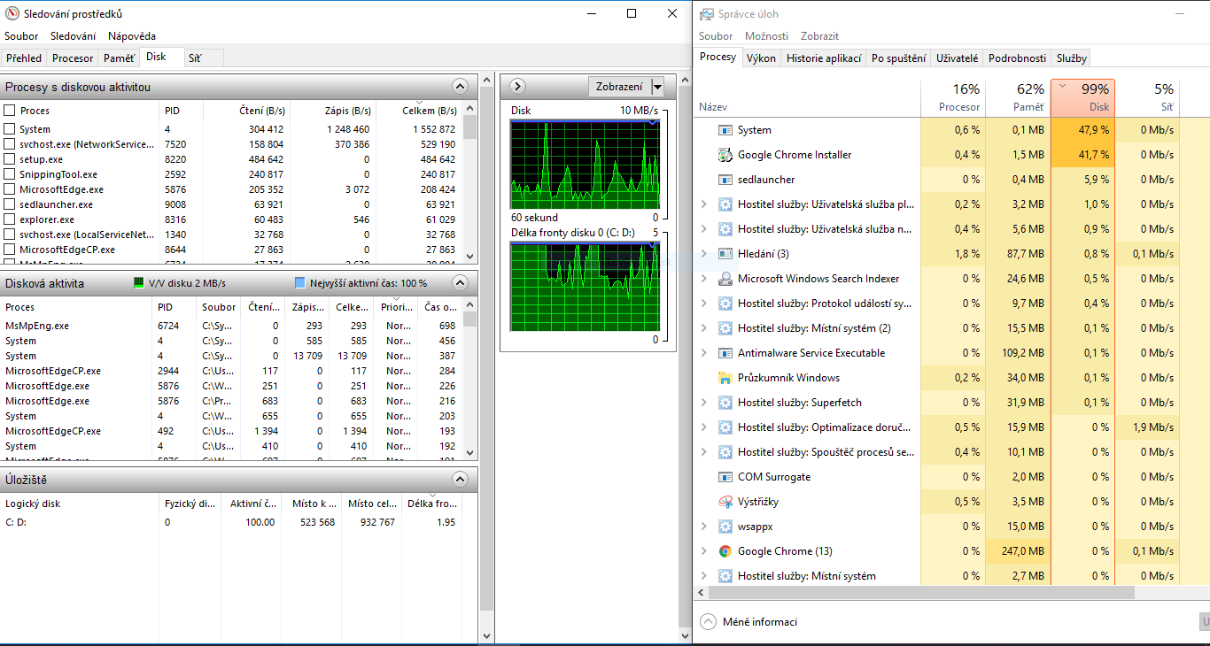Check the explorer.exe checkbox
This screenshot has height=646, width=1210.
10,219
